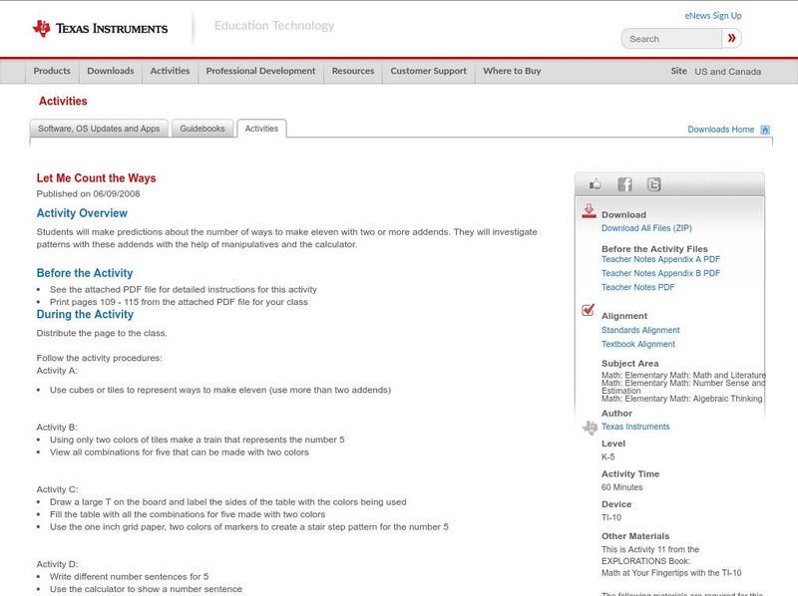Image resolution: width=798 pixels, height=596 pixels.
Task: Share the activity on Facebook
Action: pos(624,183)
